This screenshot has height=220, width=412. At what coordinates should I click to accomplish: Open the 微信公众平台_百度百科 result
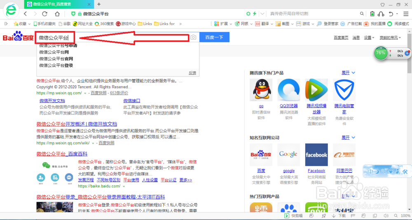(62, 154)
